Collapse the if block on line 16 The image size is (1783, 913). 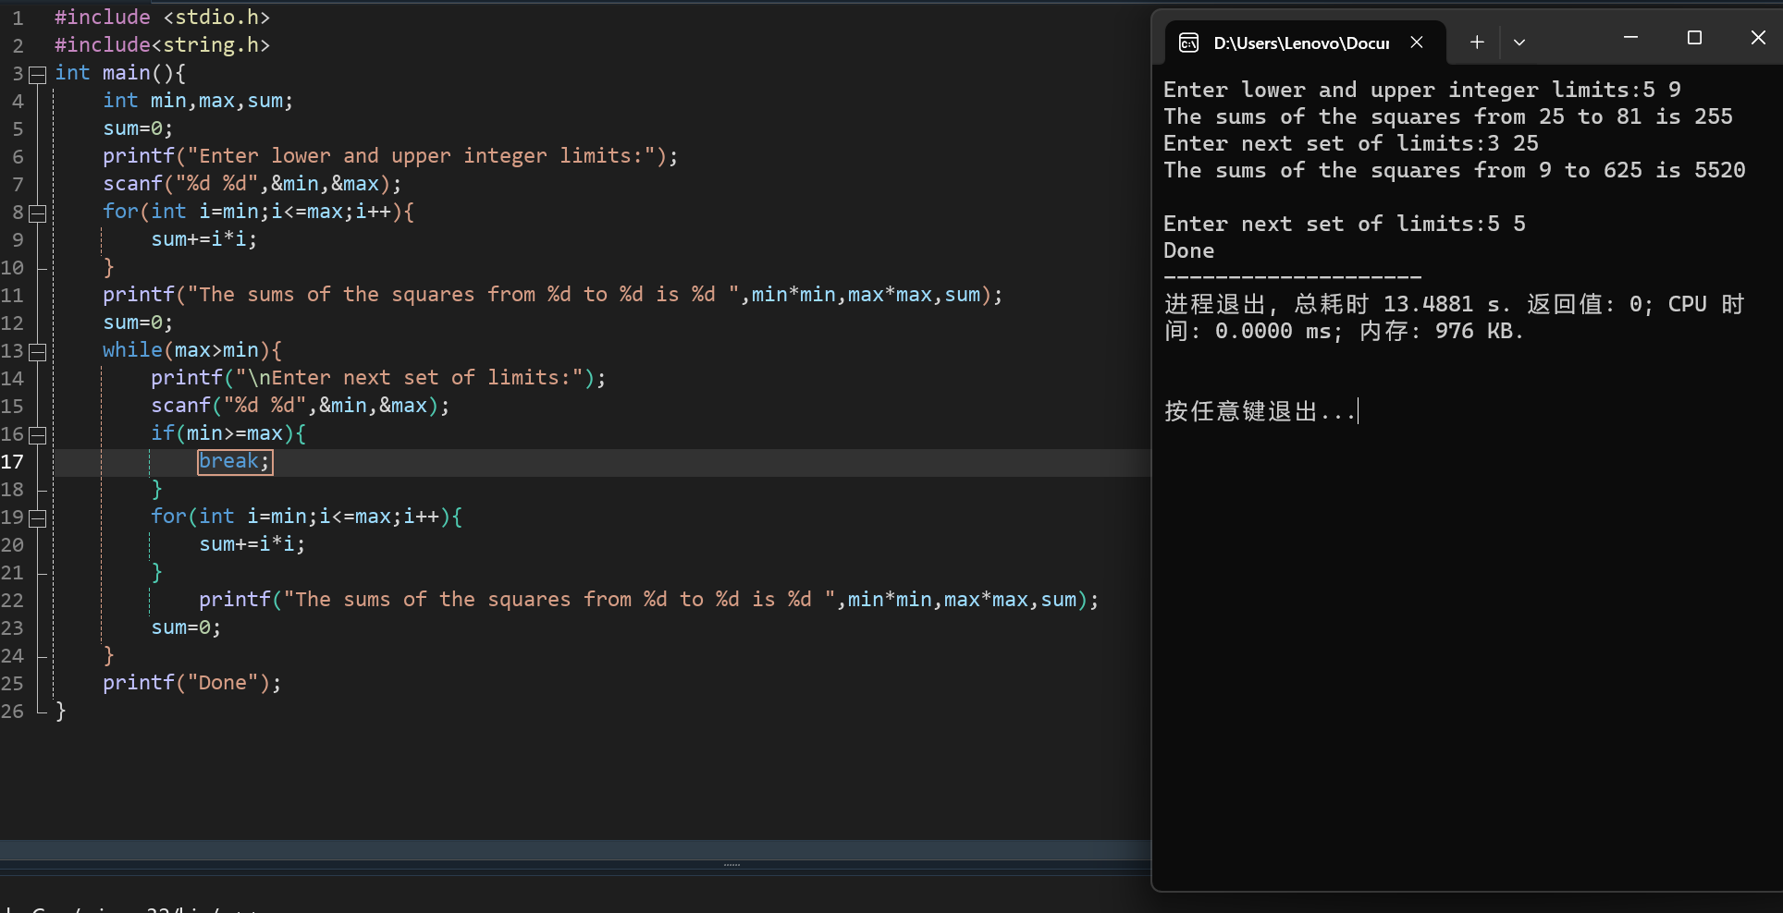click(38, 435)
